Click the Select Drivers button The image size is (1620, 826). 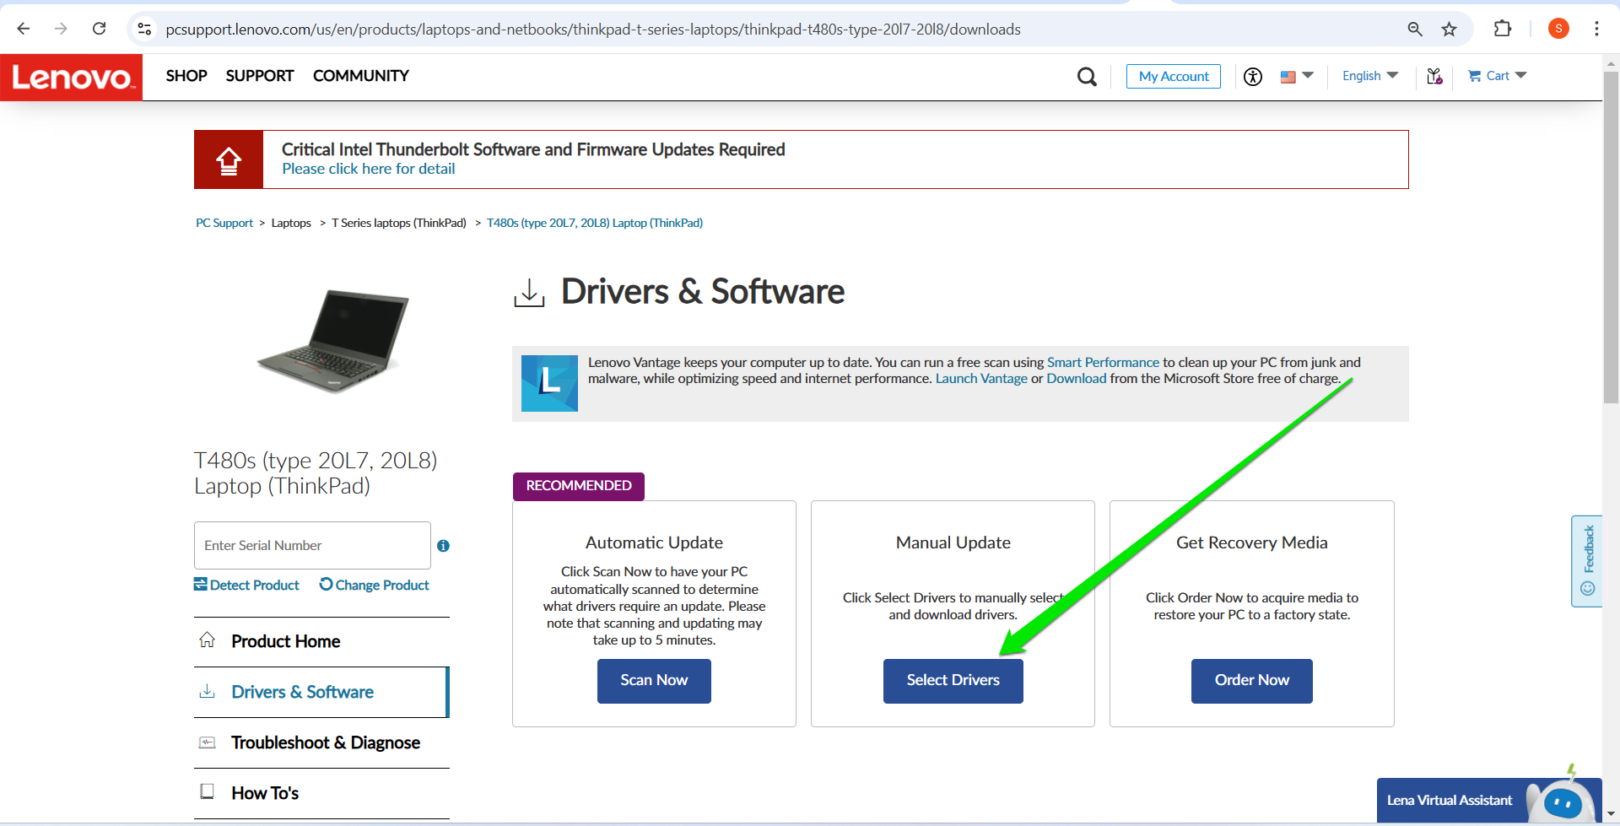(953, 681)
